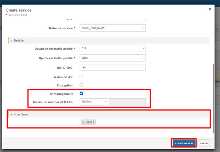220x152 pixels.
Task: Open the Downstream traffic profile dropdown
Action: click(x=113, y=48)
